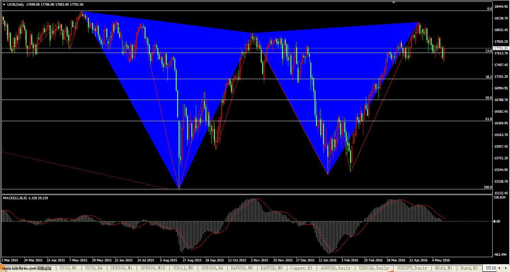The width and height of the screenshot is (510, 272).
Task: Click the 12 Jan 2016 date label
Action: (x=328, y=260)
